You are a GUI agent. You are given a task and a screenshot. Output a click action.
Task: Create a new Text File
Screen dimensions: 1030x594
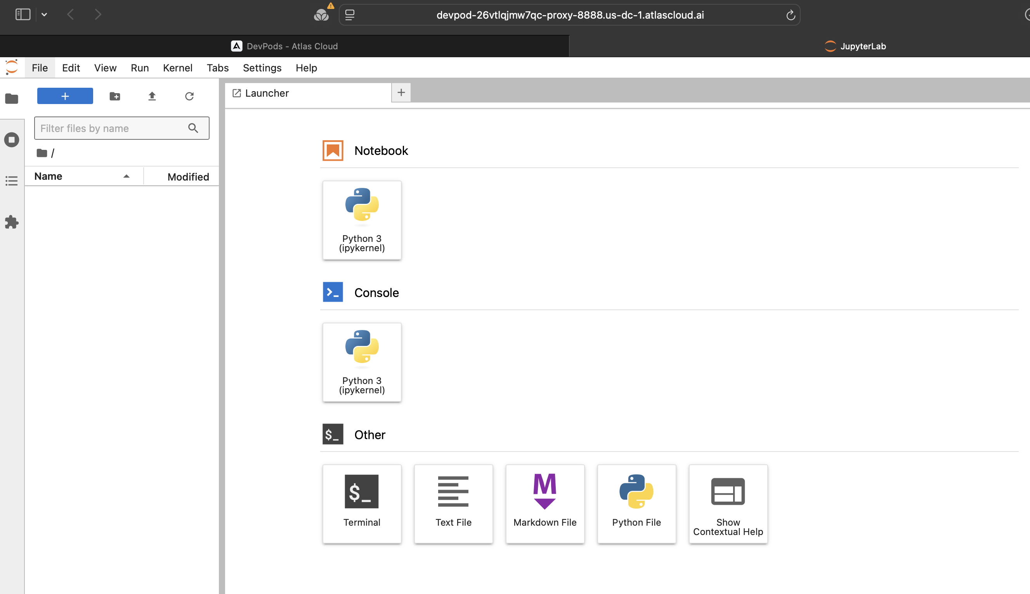click(453, 504)
